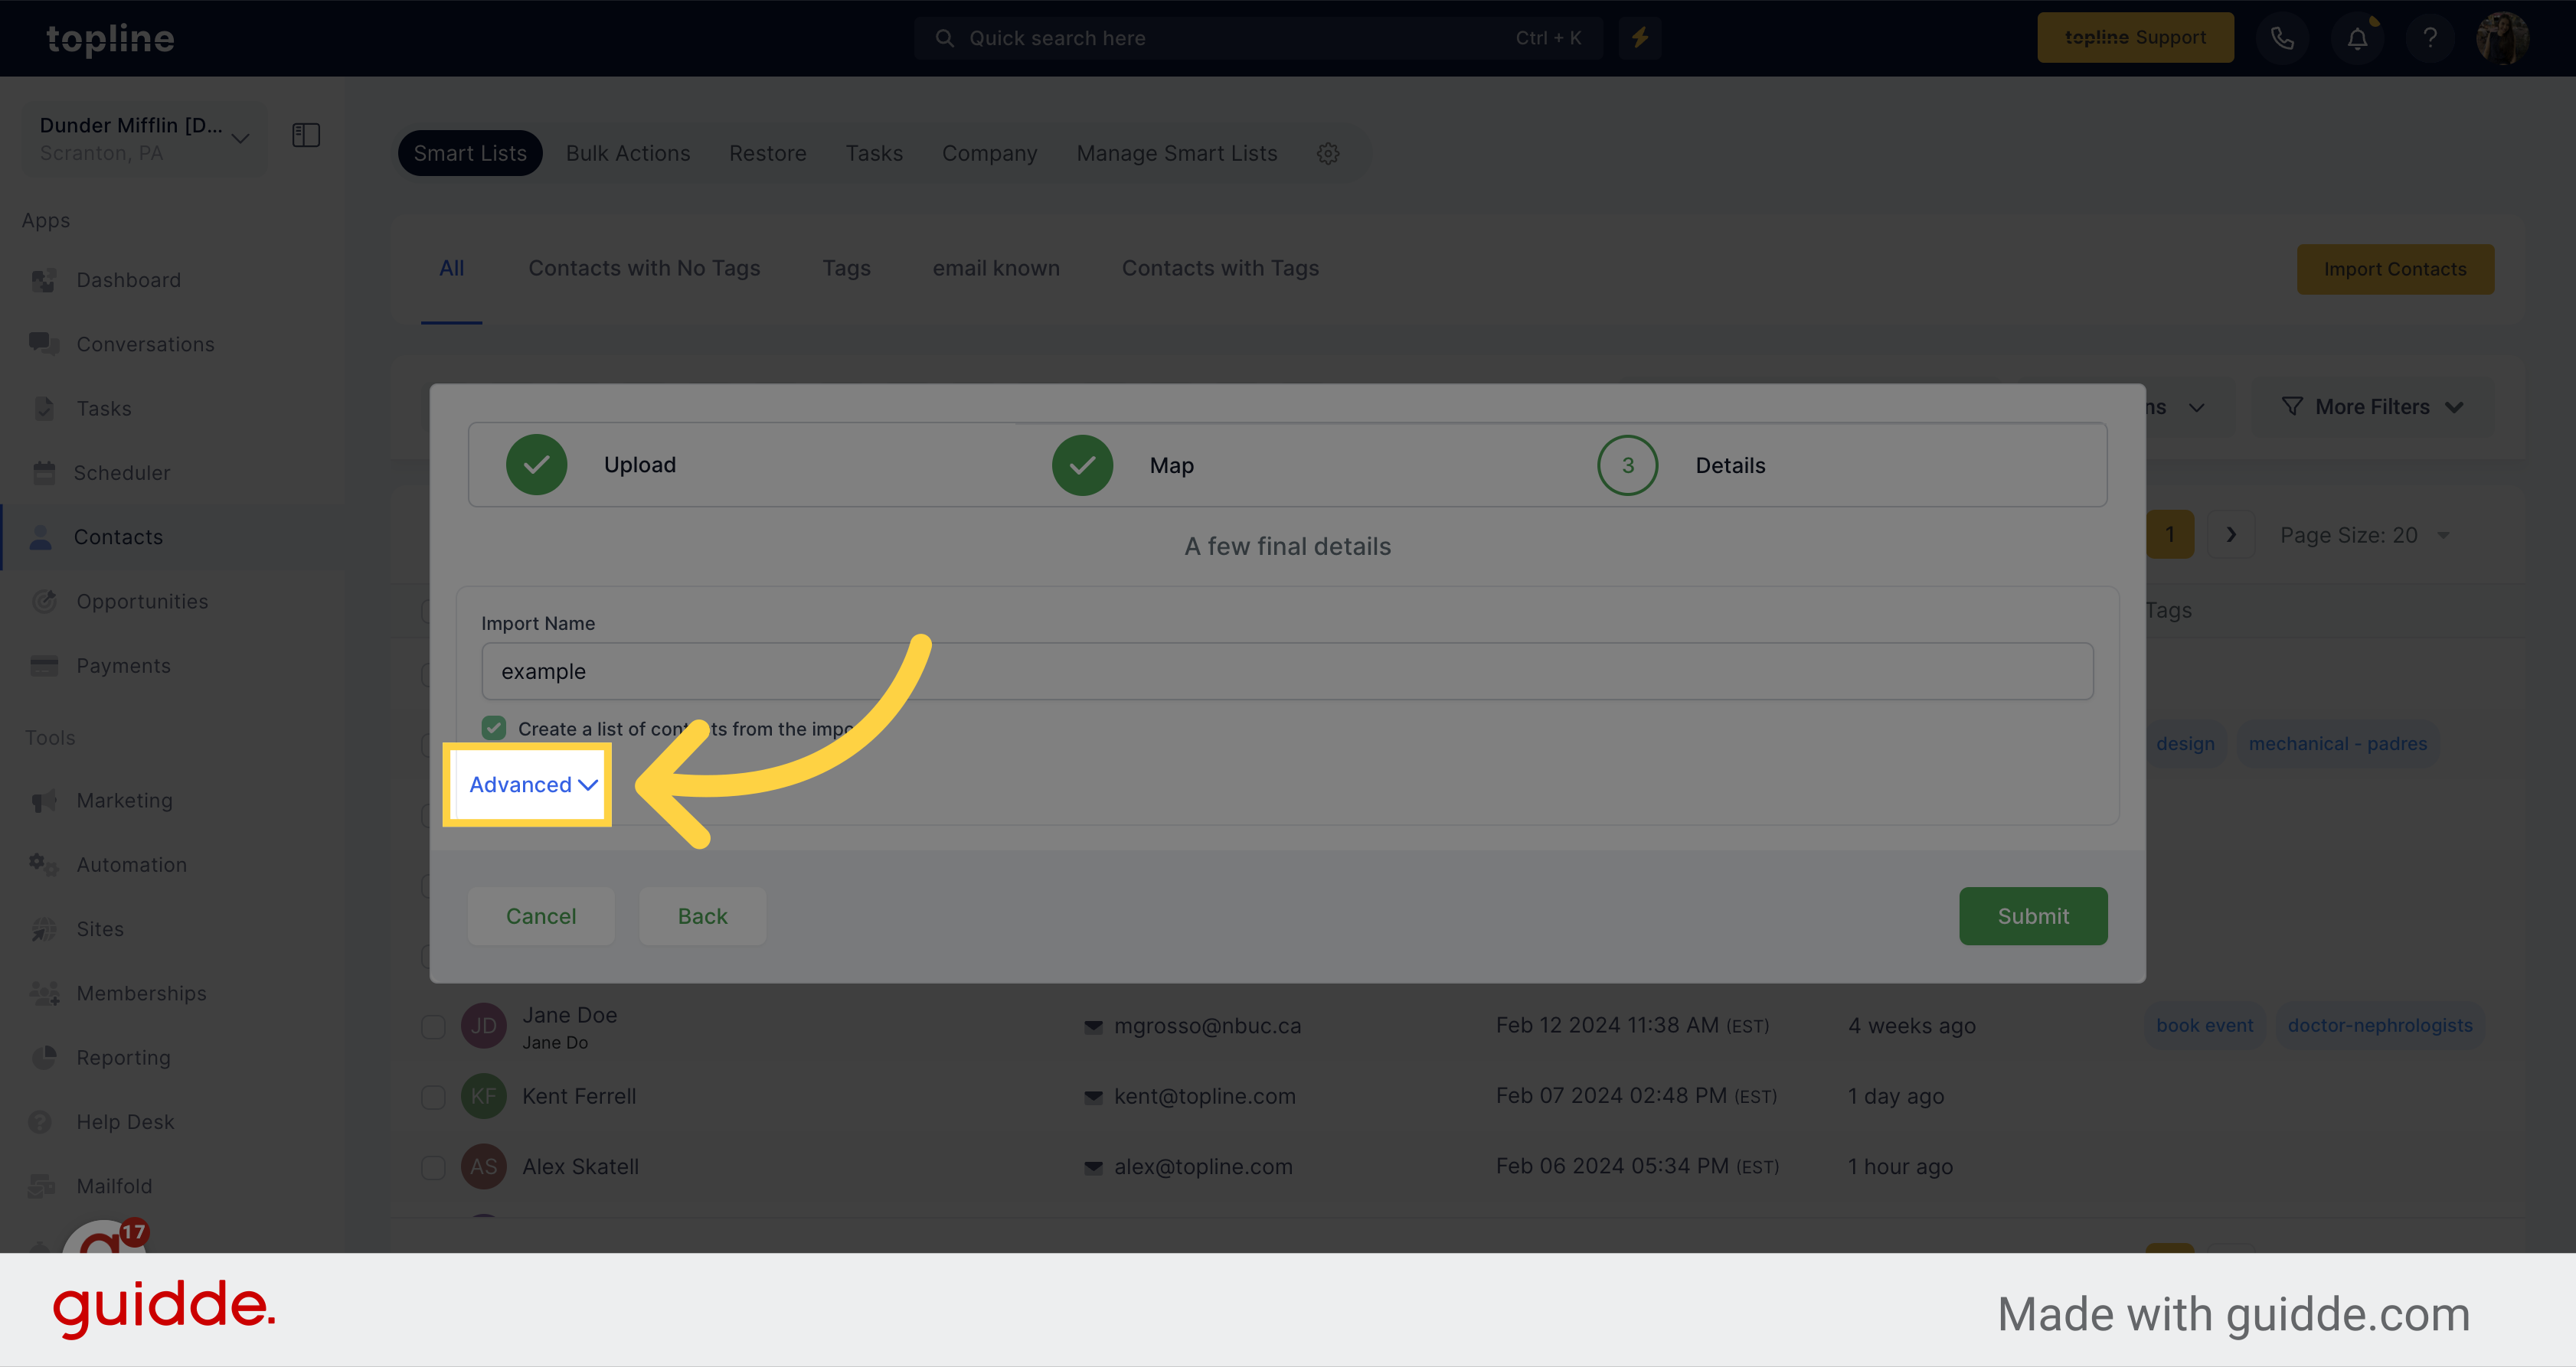Click the Conversations icon in sidebar
This screenshot has width=2576, height=1367.
tap(44, 342)
